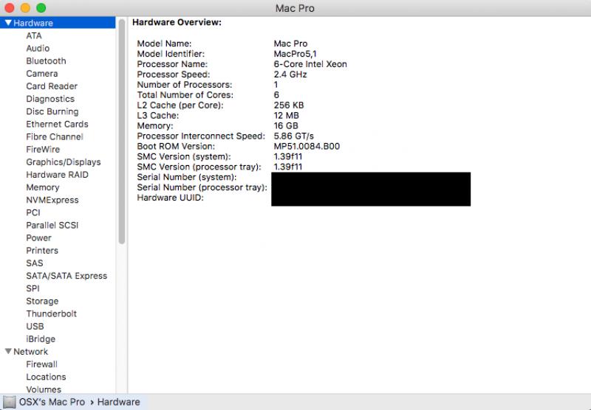Click the "Hardware Overview:" heading
The image size is (591, 410).
(177, 22)
